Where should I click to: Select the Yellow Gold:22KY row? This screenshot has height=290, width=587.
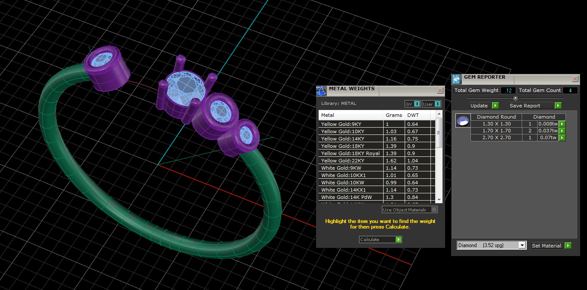coord(377,161)
